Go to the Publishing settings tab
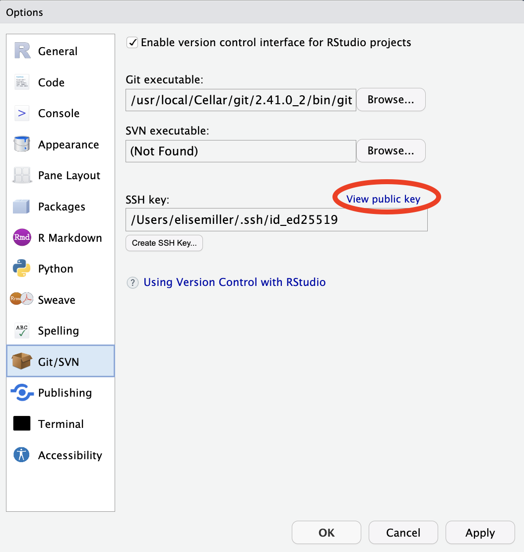This screenshot has height=552, width=524. 65,393
